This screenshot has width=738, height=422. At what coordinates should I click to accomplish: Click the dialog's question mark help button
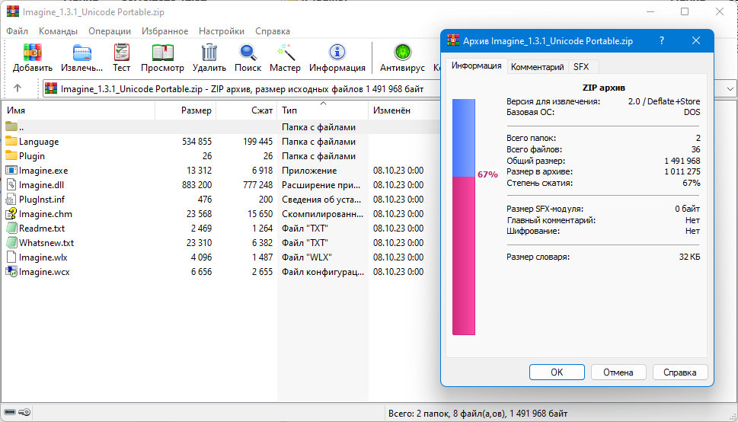pyautogui.click(x=662, y=40)
